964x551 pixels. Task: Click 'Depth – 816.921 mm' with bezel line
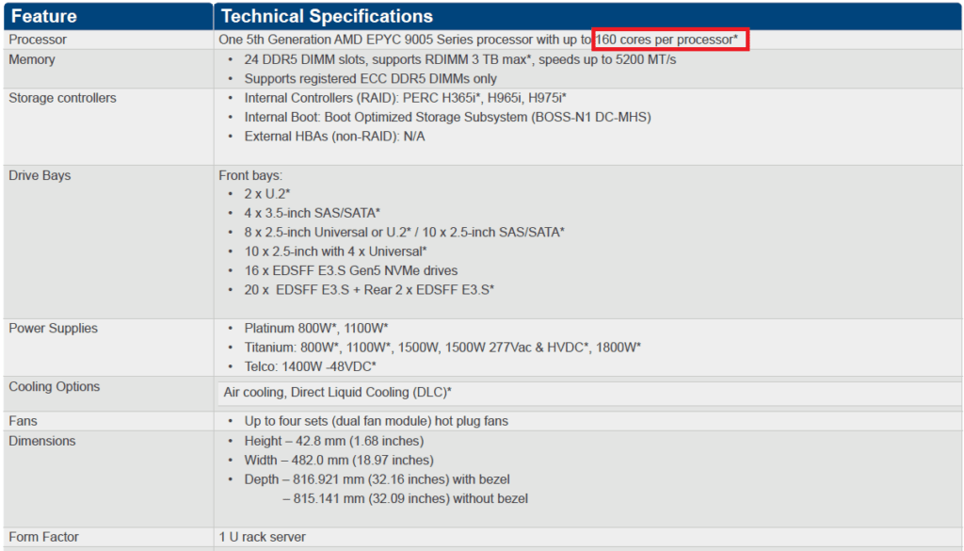[377, 479]
